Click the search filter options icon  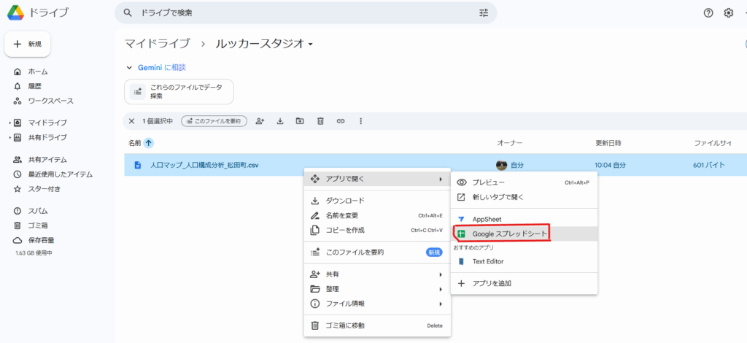click(484, 13)
